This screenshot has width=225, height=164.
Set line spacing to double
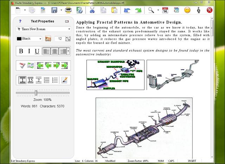pyautogui.click(x=38, y=80)
